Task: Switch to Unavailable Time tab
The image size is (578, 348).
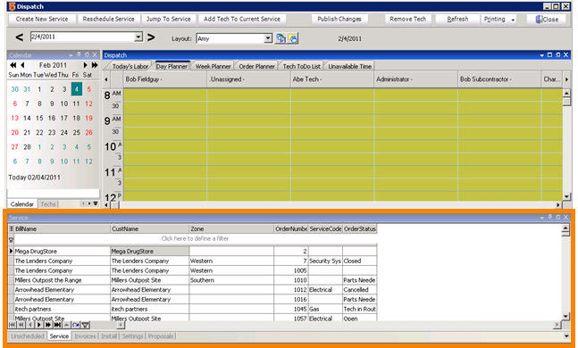Action: point(349,66)
